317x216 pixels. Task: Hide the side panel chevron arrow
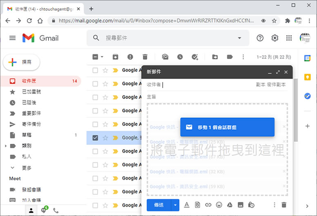point(307,206)
